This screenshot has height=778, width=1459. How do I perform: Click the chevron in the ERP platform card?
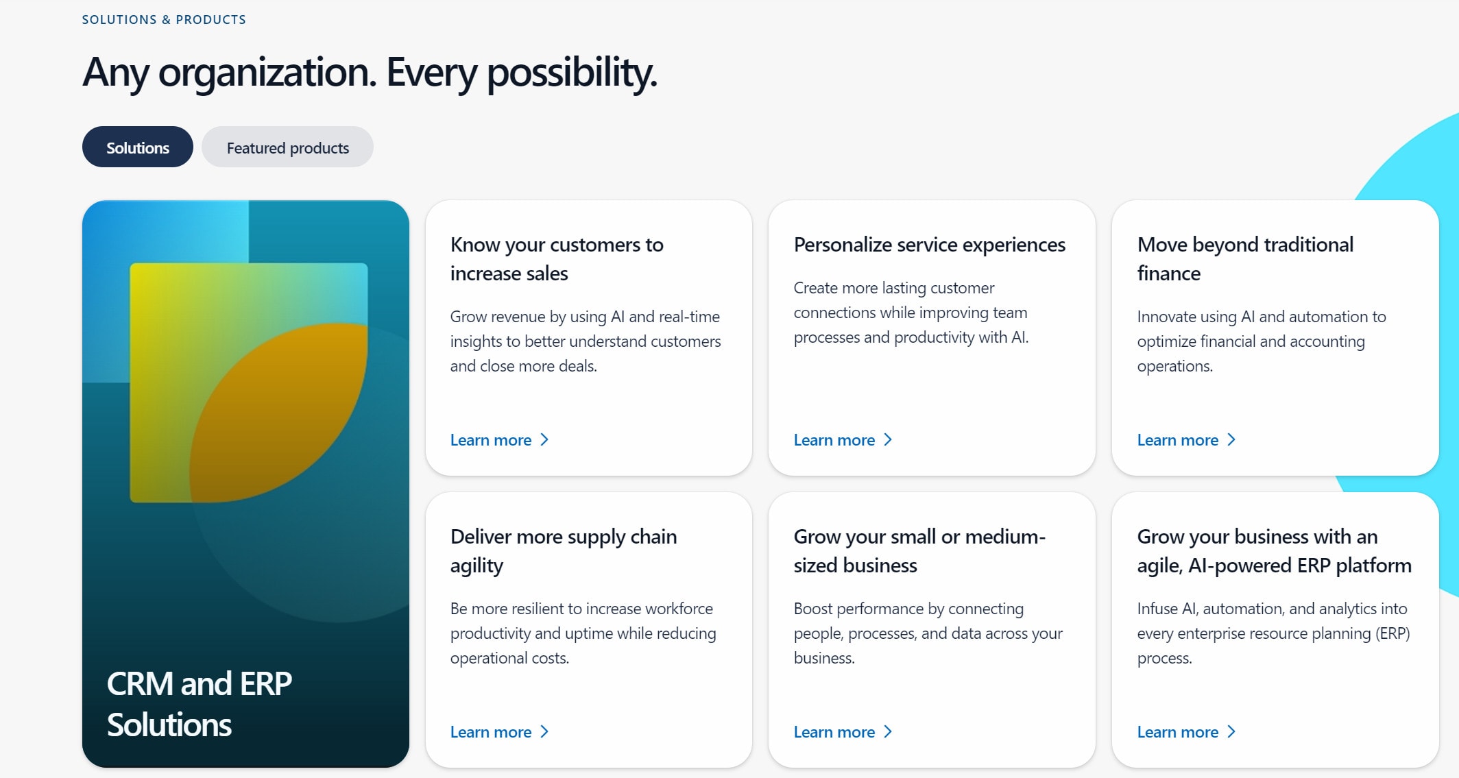coord(1231,732)
